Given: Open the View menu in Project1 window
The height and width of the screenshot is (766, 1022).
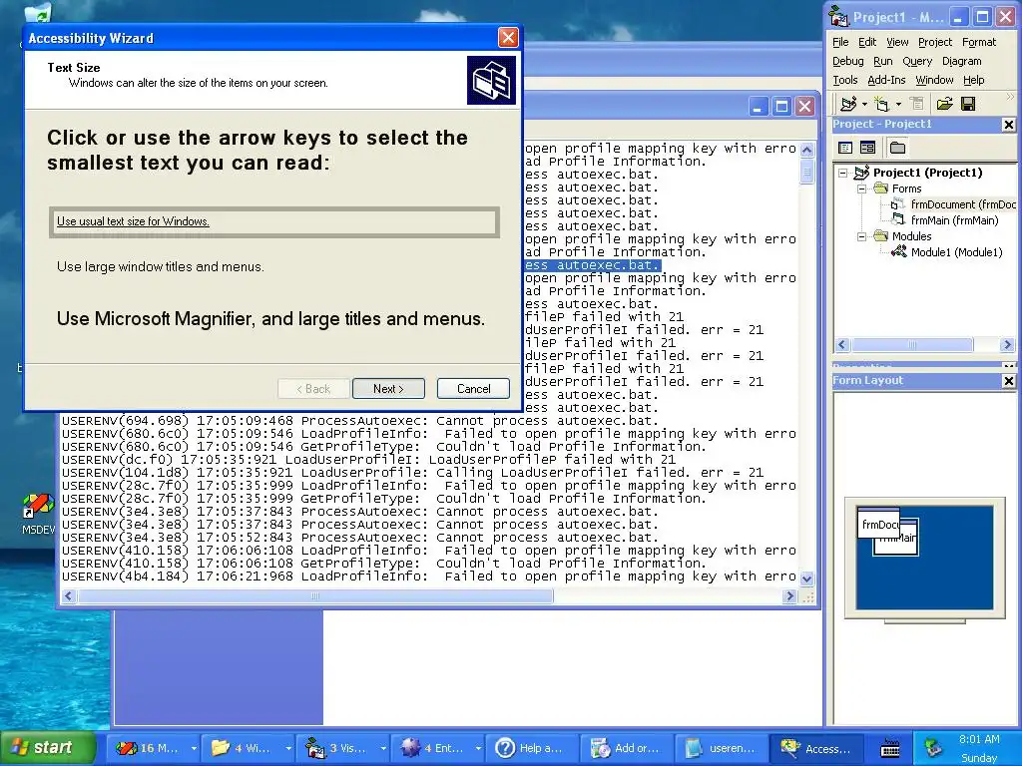Looking at the screenshot, I should (897, 42).
